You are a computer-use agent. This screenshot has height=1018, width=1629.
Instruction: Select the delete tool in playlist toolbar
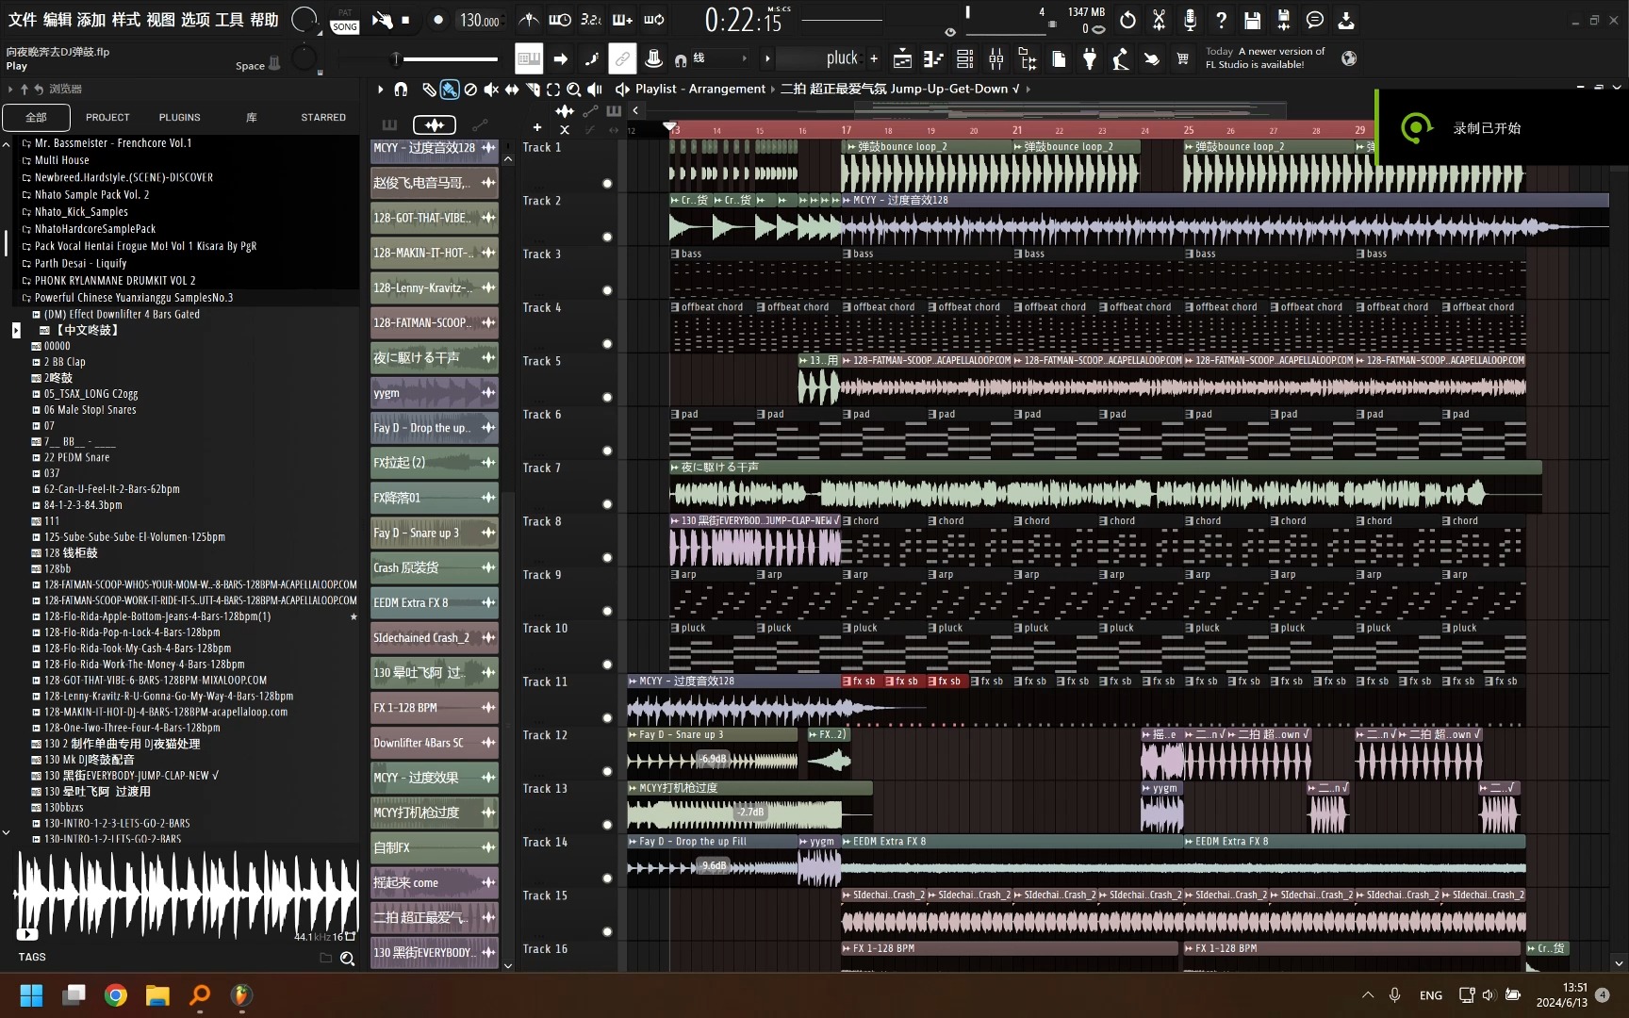coord(470,90)
